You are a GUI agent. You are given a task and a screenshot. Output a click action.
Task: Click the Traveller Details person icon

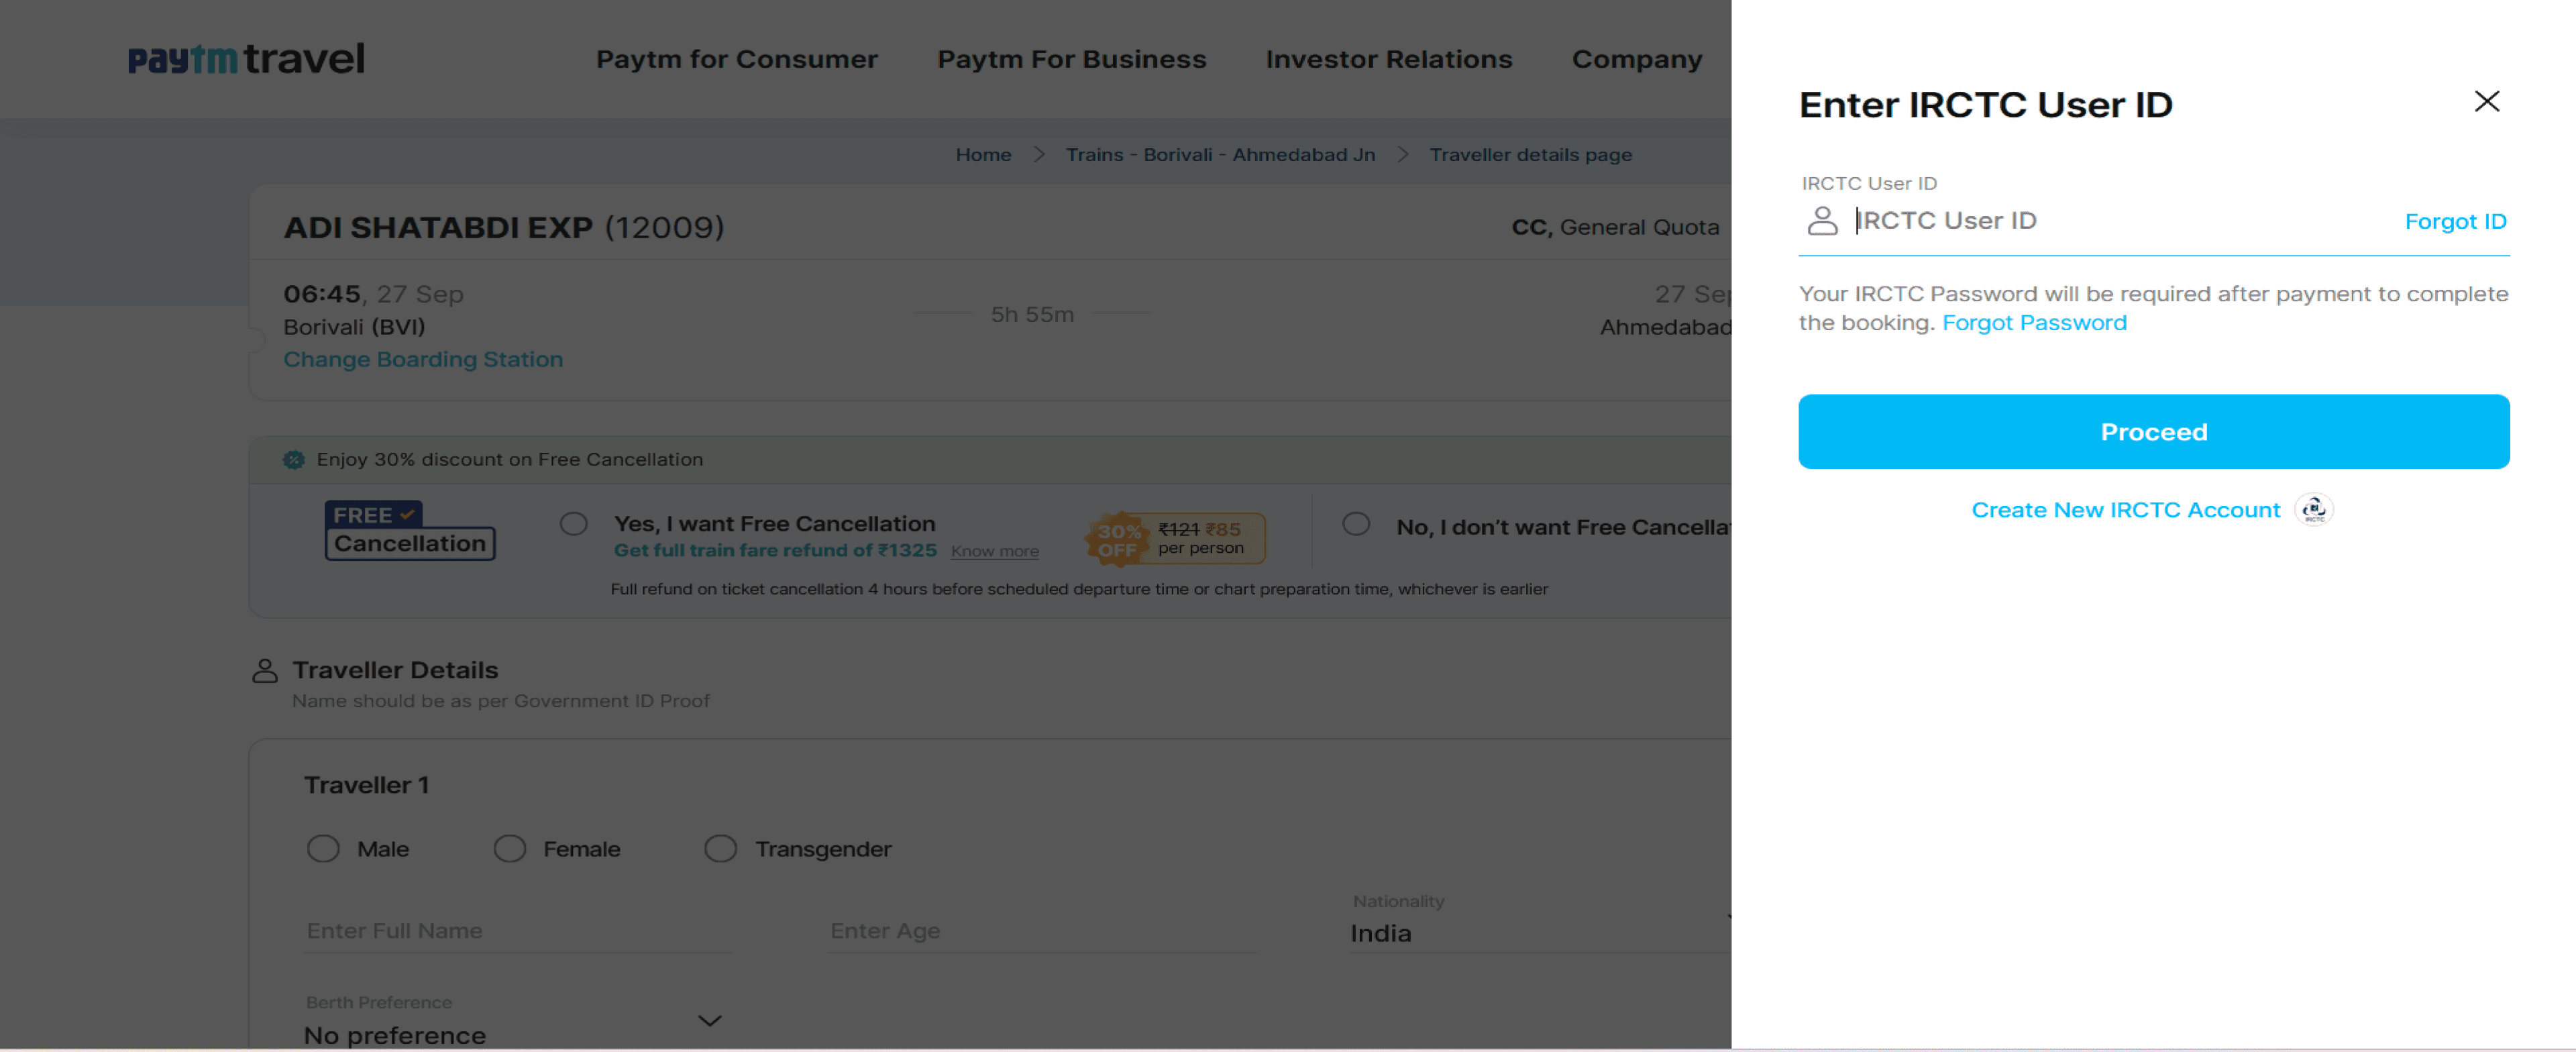(265, 671)
